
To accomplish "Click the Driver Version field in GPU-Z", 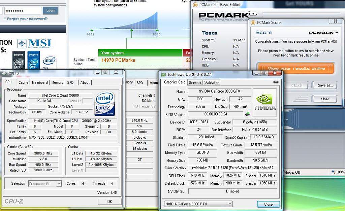I will 232,168.
